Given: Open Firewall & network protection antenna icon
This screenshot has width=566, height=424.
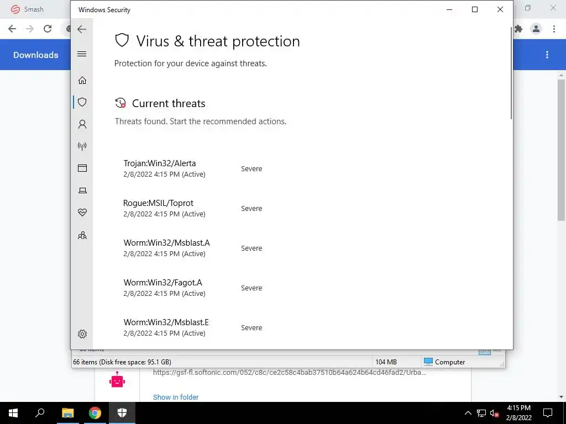Looking at the screenshot, I should 82,146.
